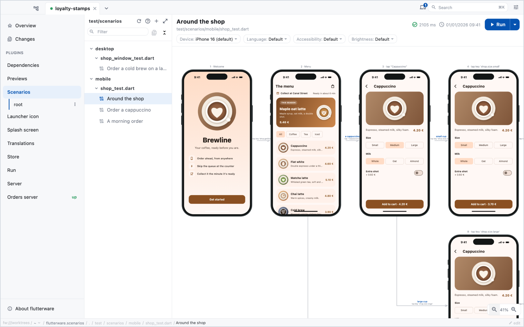Open the notifications icon with the badge
The width and height of the screenshot is (524, 327).
(423, 7)
